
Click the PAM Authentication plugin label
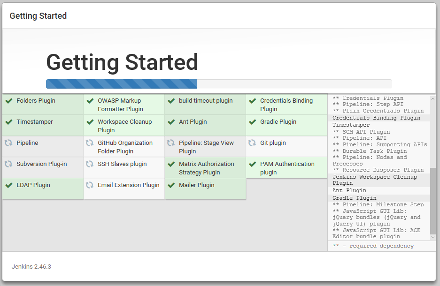click(287, 168)
